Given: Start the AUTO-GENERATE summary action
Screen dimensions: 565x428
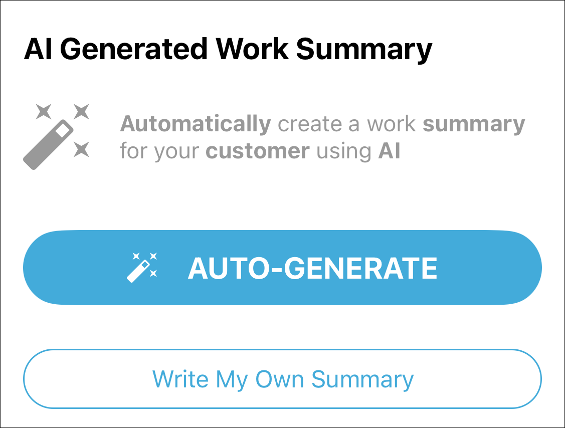Looking at the screenshot, I should [283, 268].
